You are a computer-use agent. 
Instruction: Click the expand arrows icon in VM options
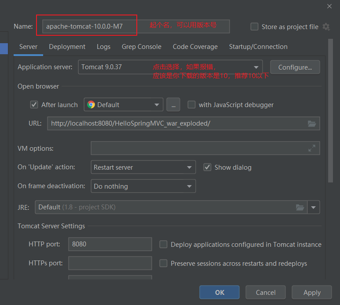pyautogui.click(x=312, y=148)
